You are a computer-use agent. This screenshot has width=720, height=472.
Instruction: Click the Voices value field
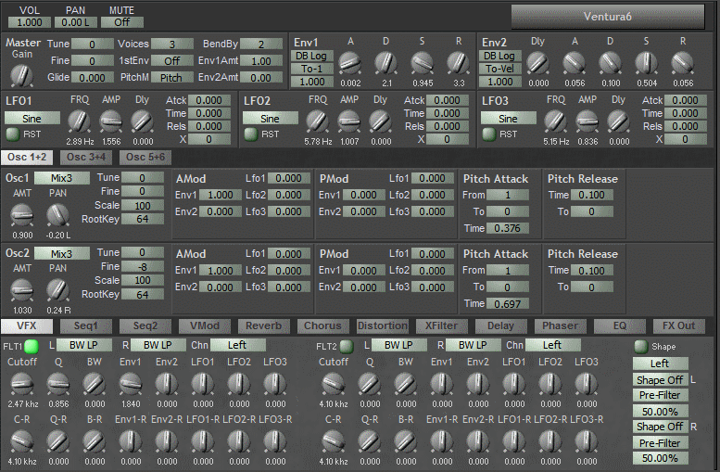click(172, 45)
